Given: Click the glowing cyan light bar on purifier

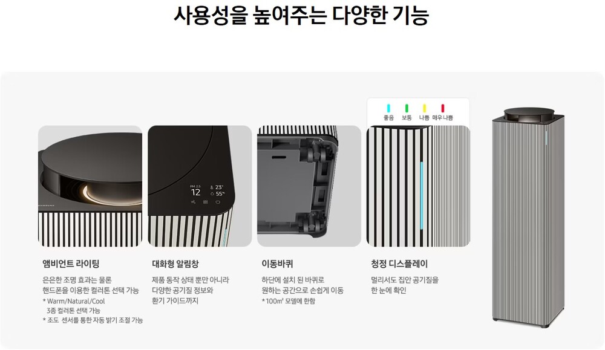Looking at the screenshot, I should click(x=421, y=196).
